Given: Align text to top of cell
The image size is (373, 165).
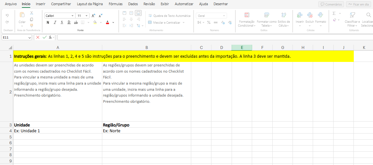Looking at the screenshot, I should click(x=124, y=13).
